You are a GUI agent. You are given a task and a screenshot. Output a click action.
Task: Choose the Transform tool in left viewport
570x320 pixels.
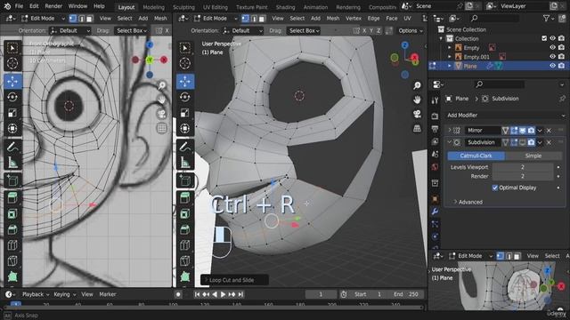coord(12,128)
